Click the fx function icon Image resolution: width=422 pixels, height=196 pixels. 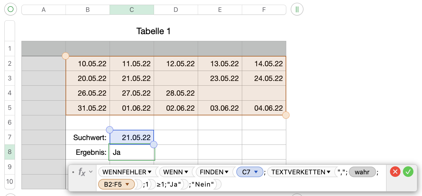click(82, 172)
